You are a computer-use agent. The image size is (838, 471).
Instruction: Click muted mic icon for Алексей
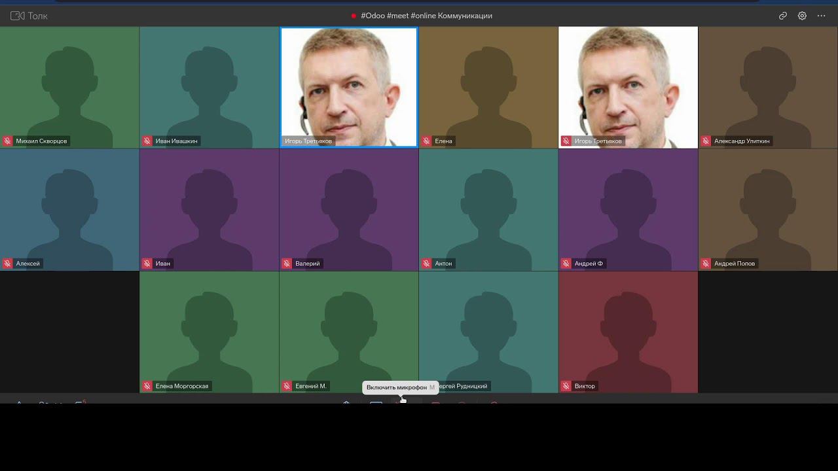click(7, 264)
